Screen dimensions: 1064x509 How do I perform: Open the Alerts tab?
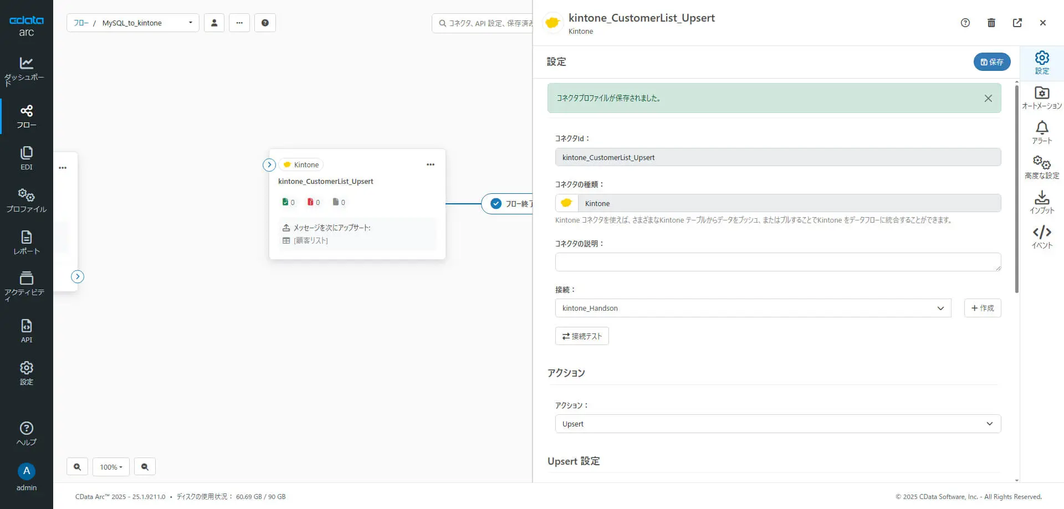[1042, 132]
